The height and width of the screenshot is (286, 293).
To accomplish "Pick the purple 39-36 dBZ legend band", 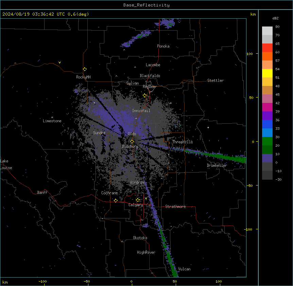I will click(x=267, y=115).
